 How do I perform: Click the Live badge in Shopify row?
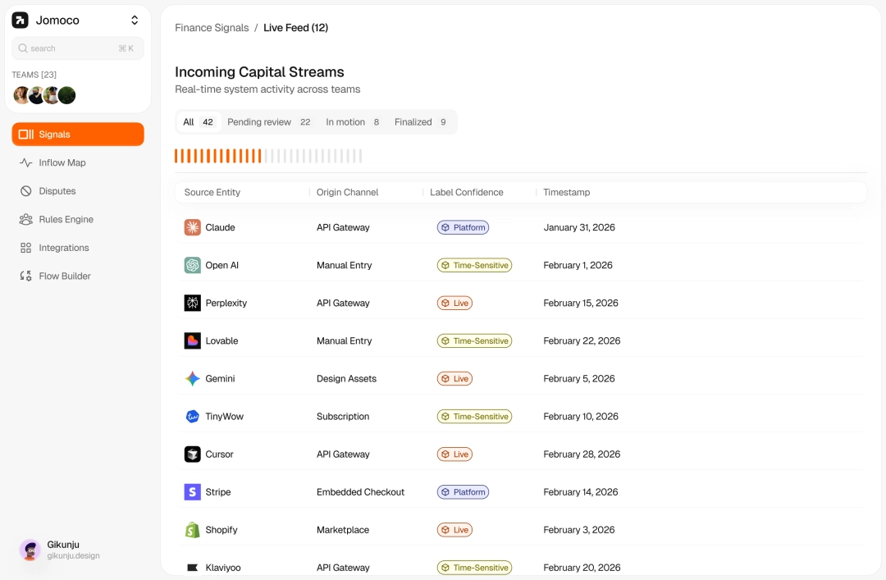[454, 530]
